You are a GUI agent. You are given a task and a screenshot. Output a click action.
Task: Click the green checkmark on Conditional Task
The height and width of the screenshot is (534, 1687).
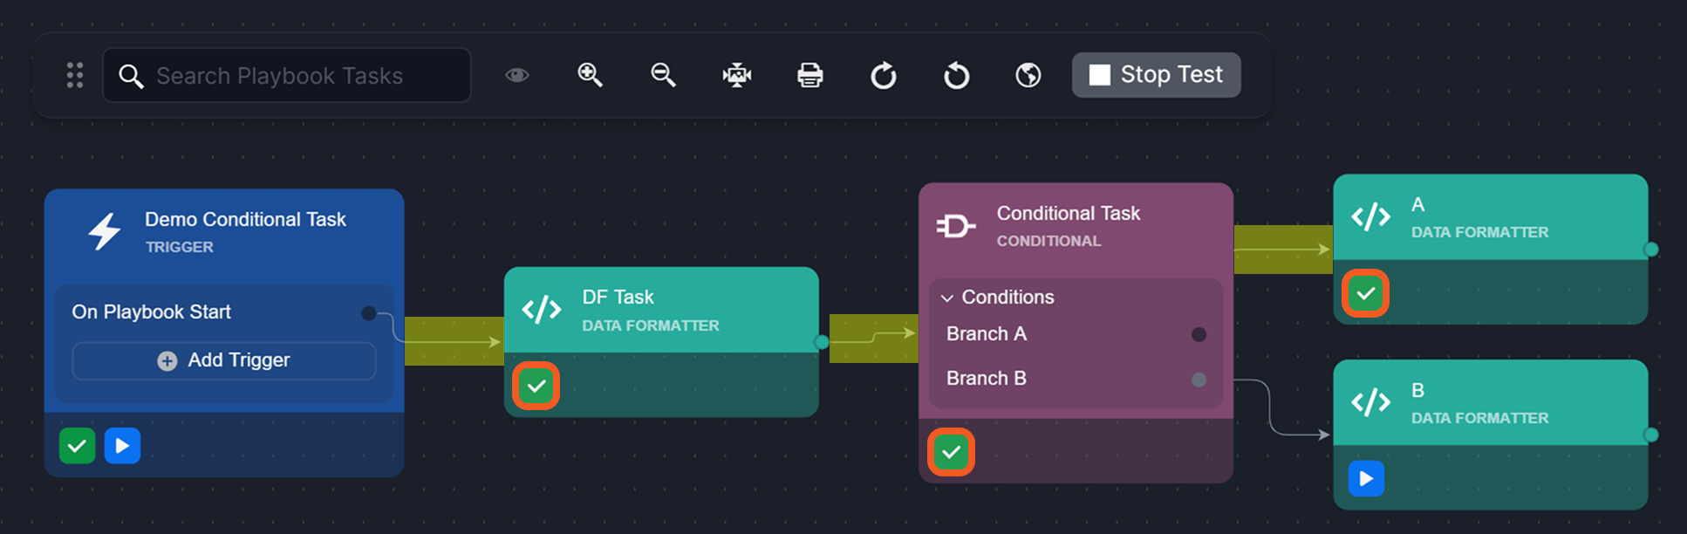pos(951,452)
